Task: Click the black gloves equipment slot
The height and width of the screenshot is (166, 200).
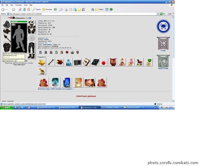Action: click(32, 31)
